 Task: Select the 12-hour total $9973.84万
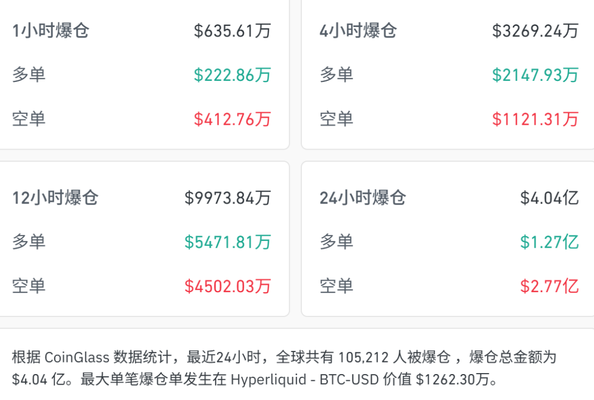coord(228,198)
